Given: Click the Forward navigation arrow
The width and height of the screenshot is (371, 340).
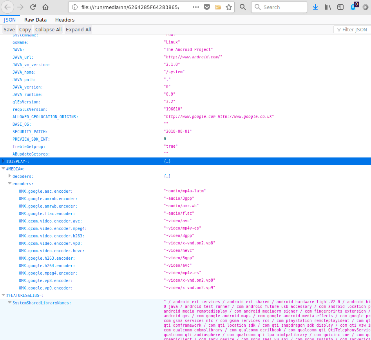Looking at the screenshot, I should point(20,7).
